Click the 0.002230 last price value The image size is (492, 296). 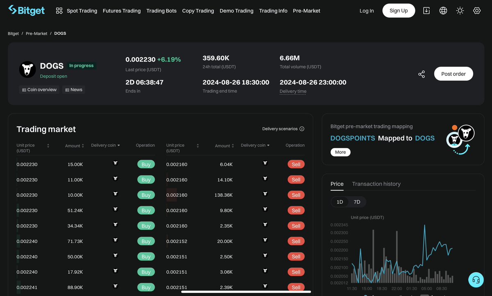click(140, 59)
